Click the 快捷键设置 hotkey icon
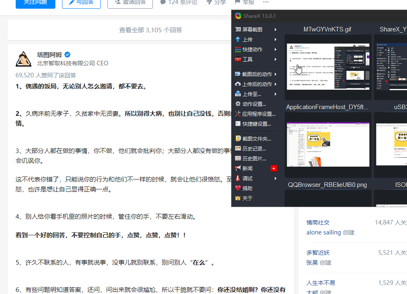Screen dimensions: 407x294 click(x=238, y=124)
